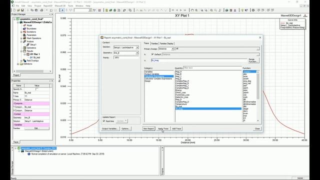320x180 pixels.
Task: Click the step forward playback arrow icon
Action: [x=181, y=10]
